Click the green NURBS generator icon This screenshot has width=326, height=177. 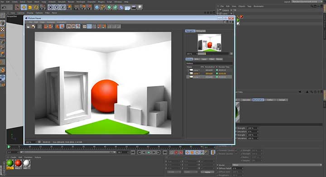tap(109, 8)
